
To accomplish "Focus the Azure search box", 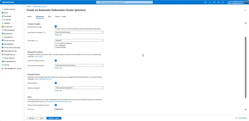I will point(124,2).
